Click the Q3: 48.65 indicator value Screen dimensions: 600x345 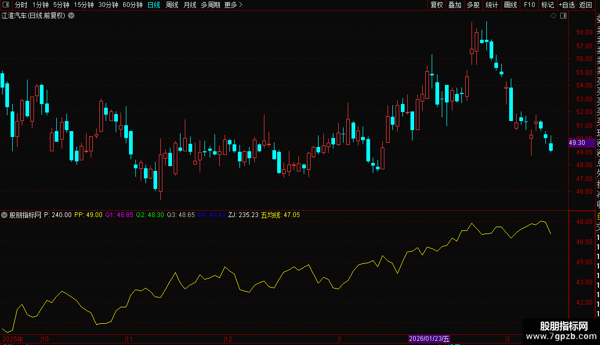(181, 215)
